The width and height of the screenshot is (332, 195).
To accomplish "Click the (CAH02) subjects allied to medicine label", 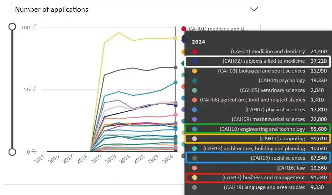I will click(x=263, y=61).
